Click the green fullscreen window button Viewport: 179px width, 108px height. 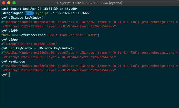click(x=14, y=3)
